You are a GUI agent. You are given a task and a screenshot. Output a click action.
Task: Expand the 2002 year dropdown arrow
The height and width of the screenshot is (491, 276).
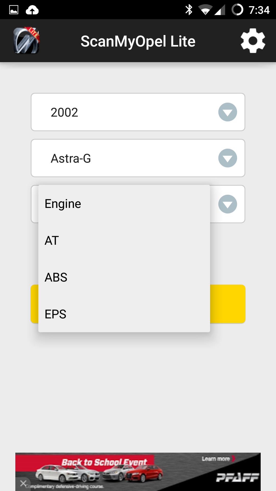227,112
